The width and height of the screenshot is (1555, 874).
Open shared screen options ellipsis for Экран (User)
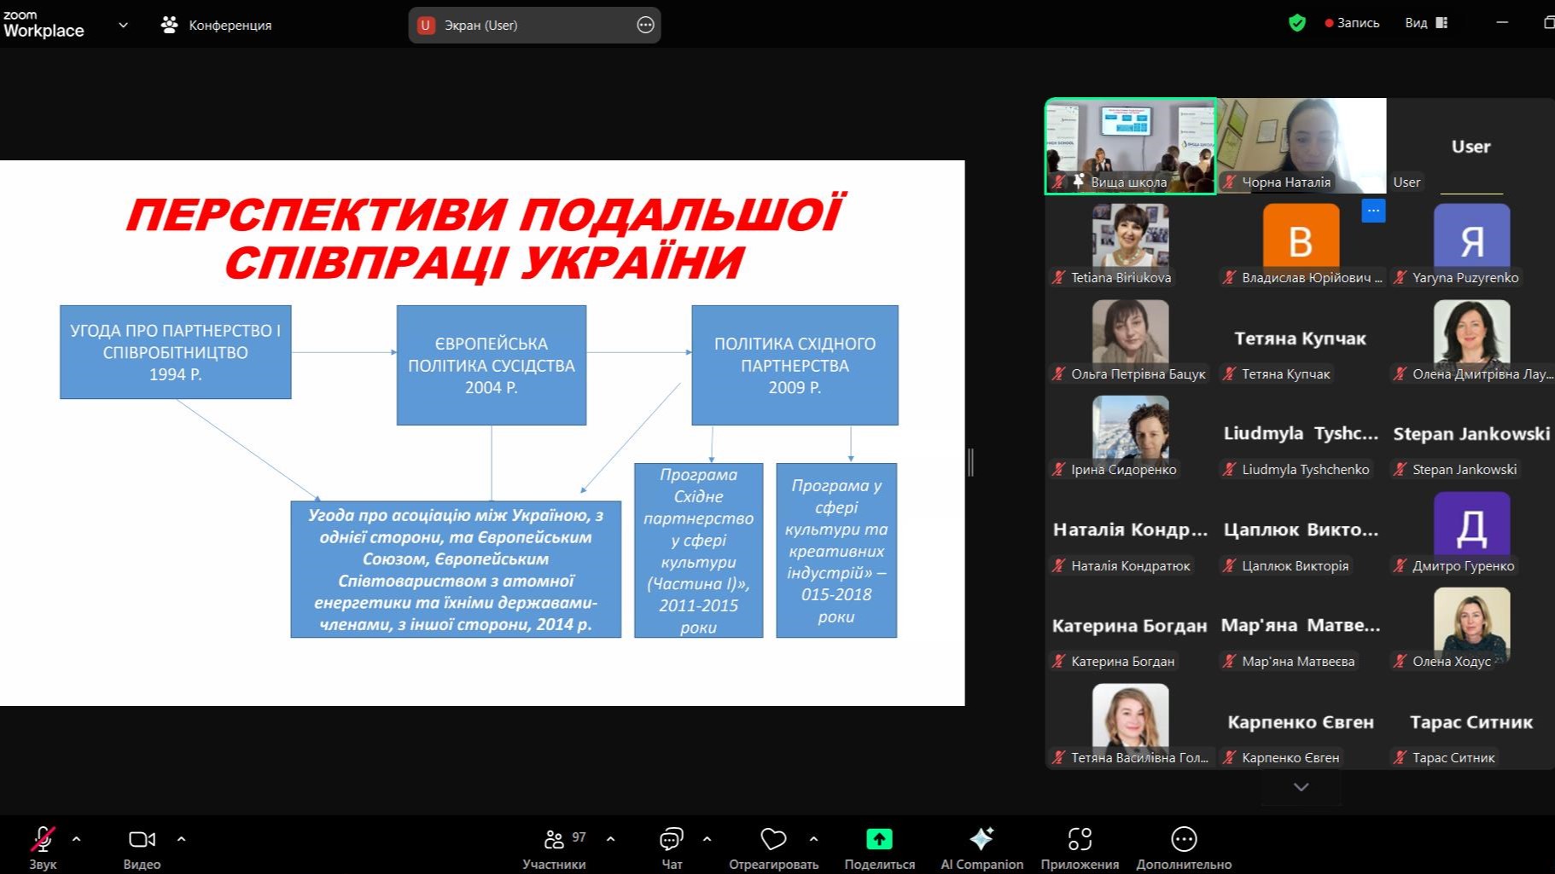click(x=645, y=25)
